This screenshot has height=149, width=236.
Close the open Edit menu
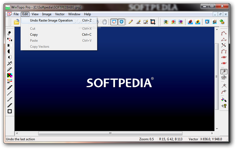click(x=25, y=14)
